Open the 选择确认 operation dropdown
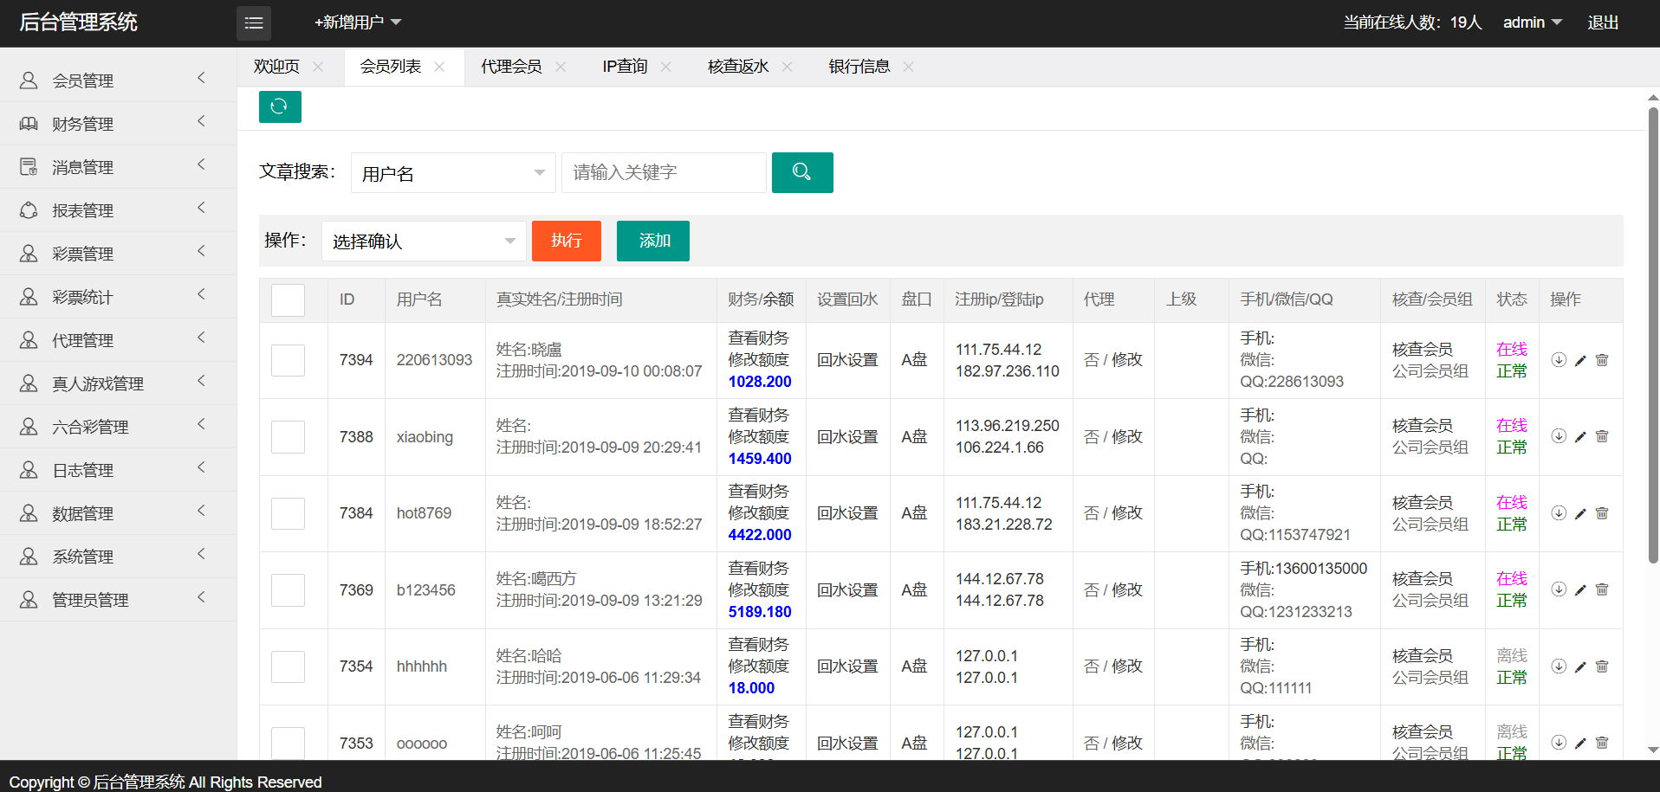The image size is (1660, 792). click(423, 241)
